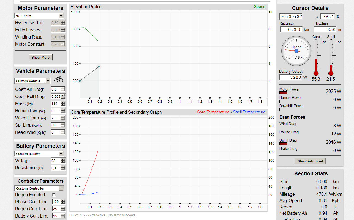This screenshot has width=354, height=220.
Task: Expand the Custom Controller dropdown
Action: pos(39,188)
